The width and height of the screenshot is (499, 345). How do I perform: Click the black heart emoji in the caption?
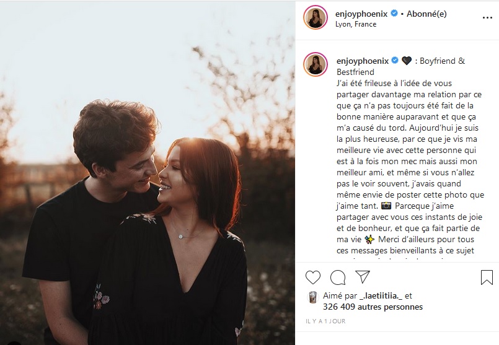pos(407,61)
